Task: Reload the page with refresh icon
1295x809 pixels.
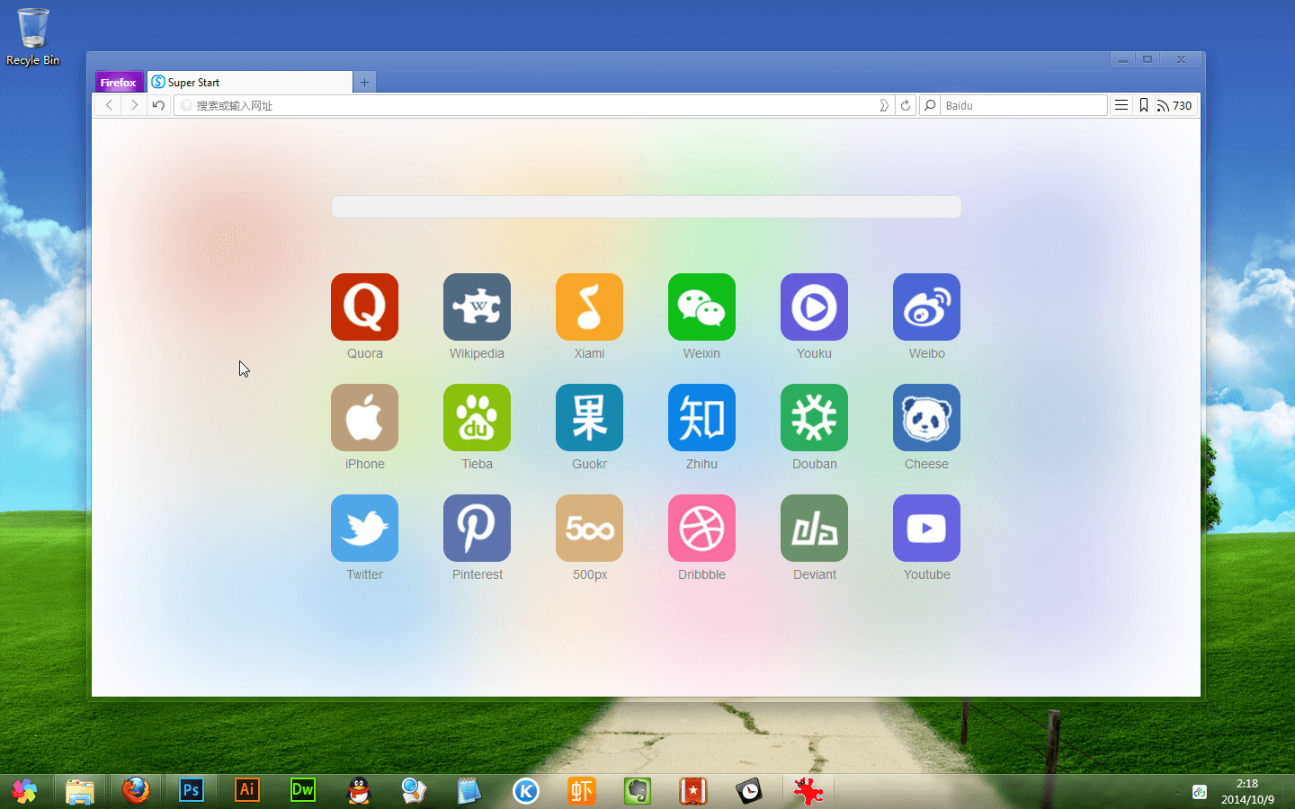Action: [x=906, y=105]
